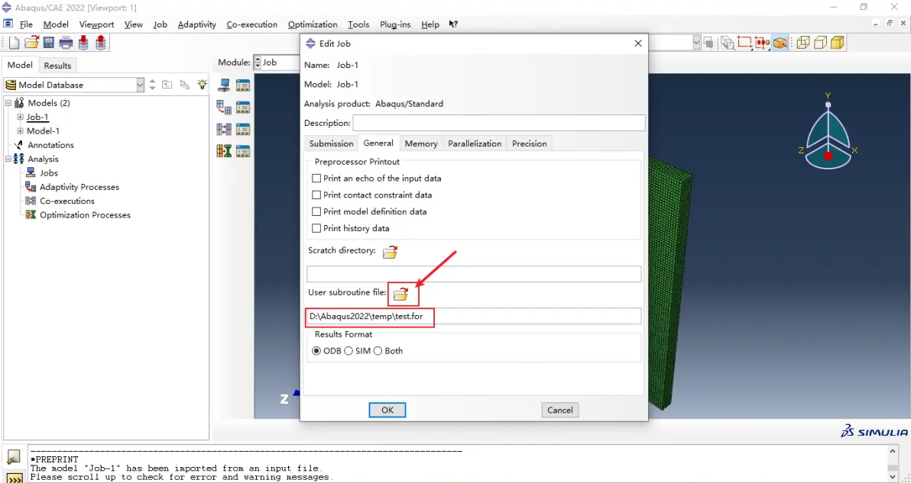911x483 pixels.
Task: Open the Co-execution Manager
Action: click(242, 129)
